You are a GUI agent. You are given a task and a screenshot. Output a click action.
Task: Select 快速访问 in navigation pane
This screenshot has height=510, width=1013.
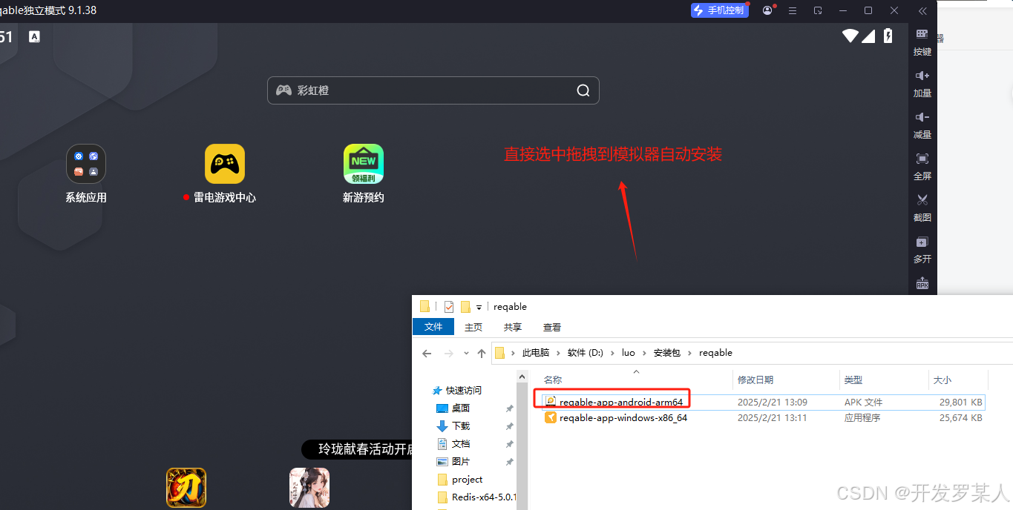pyautogui.click(x=463, y=390)
